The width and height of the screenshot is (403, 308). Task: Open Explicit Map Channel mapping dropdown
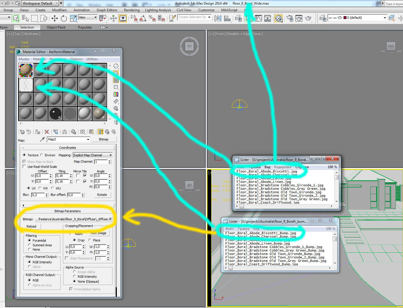pos(93,155)
